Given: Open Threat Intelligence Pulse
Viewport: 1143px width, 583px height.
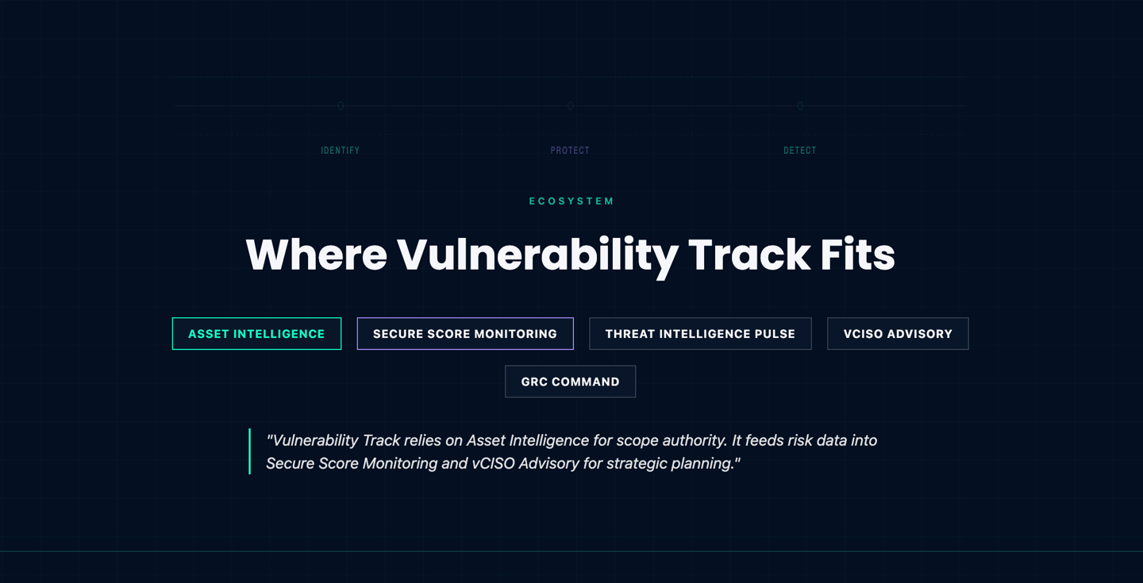Looking at the screenshot, I should pyautogui.click(x=700, y=334).
